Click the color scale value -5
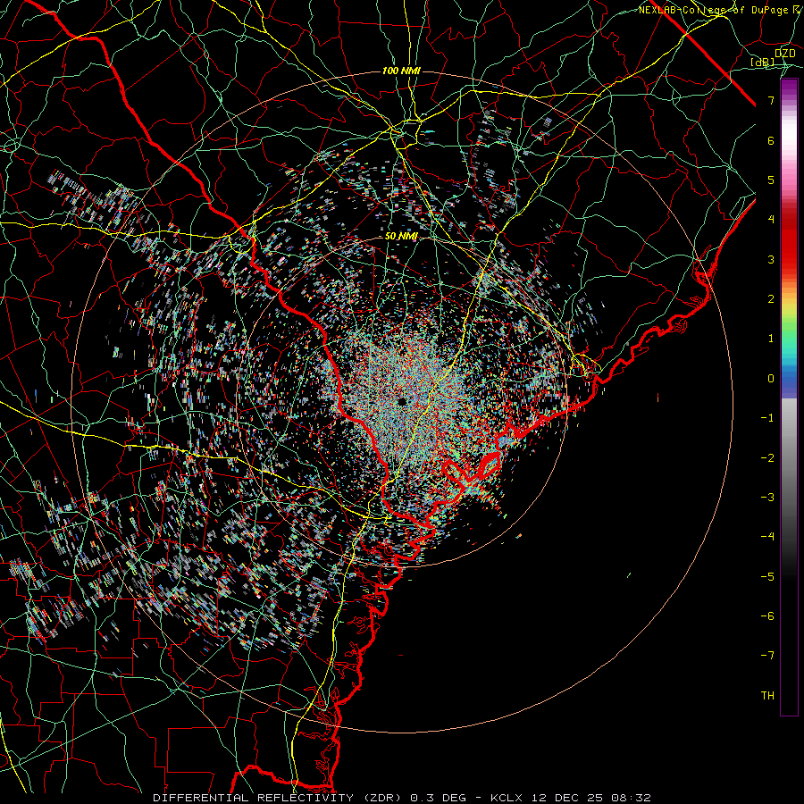The width and height of the screenshot is (804, 804). click(767, 577)
